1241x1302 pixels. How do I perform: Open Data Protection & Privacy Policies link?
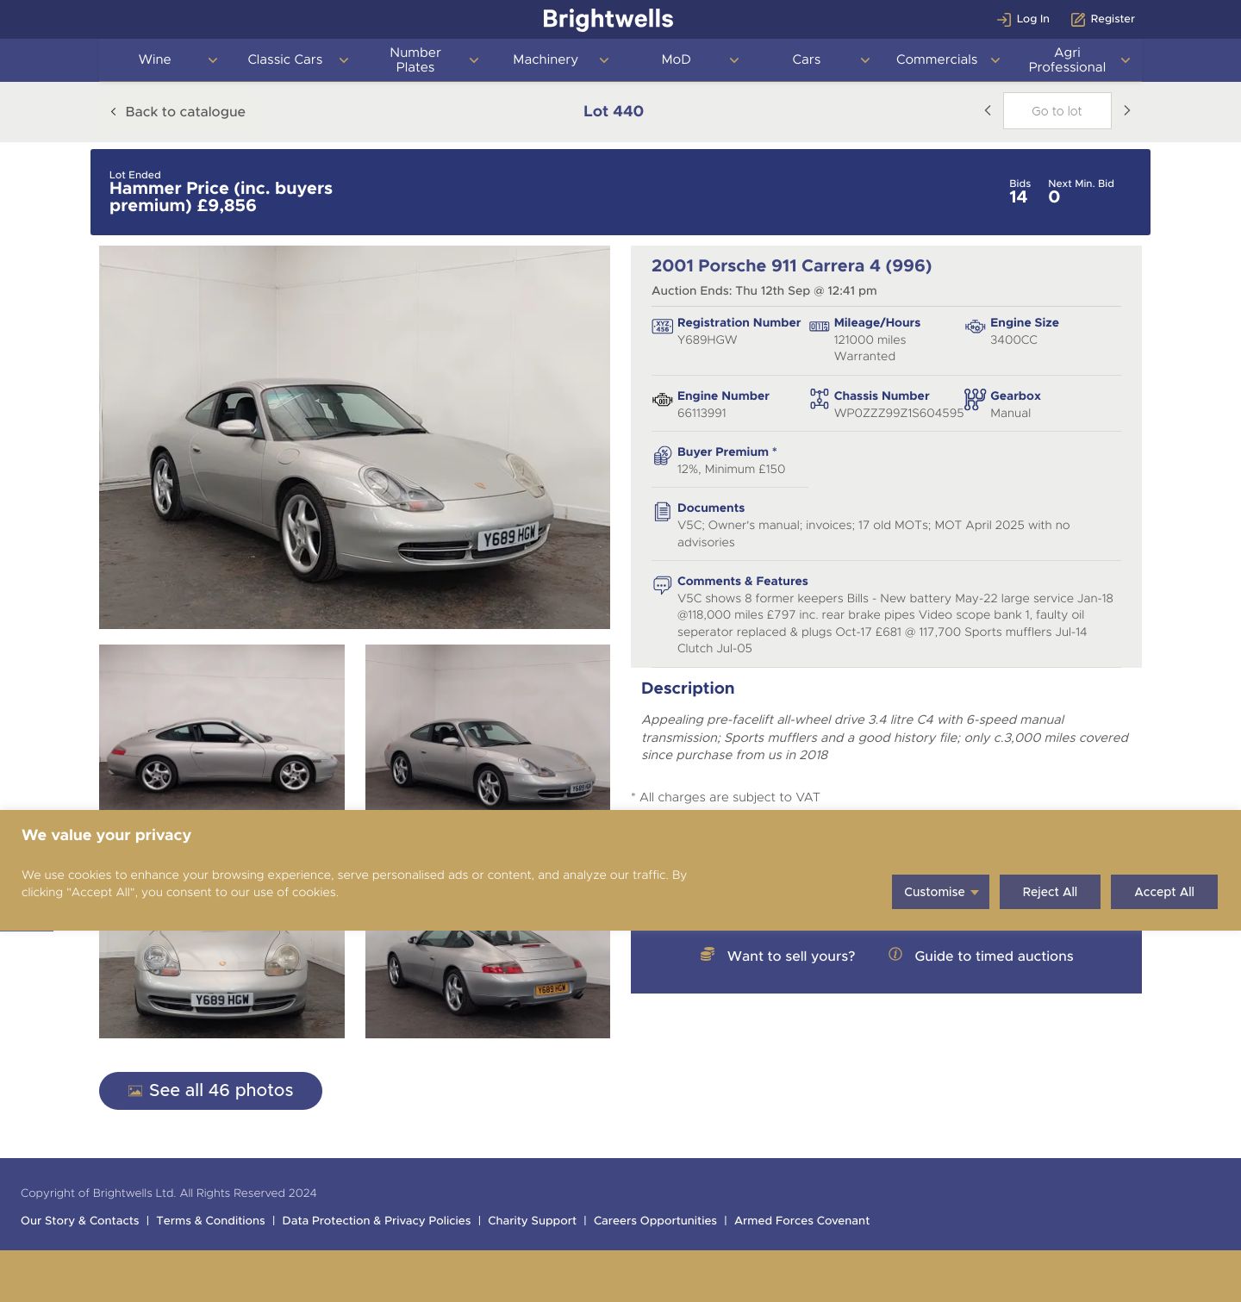(x=377, y=1220)
